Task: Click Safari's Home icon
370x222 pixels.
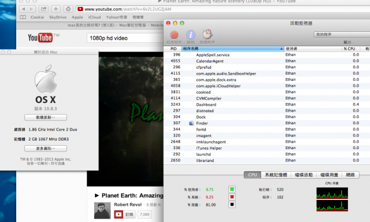Action: pos(68,9)
